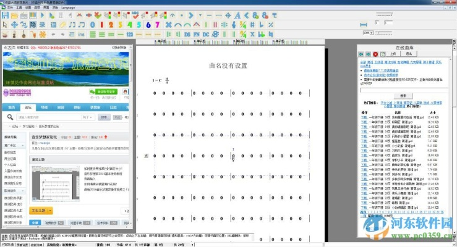This screenshot has height=247, width=457.
Task: Switch to the 论坛 forum tab
Action: [28, 106]
